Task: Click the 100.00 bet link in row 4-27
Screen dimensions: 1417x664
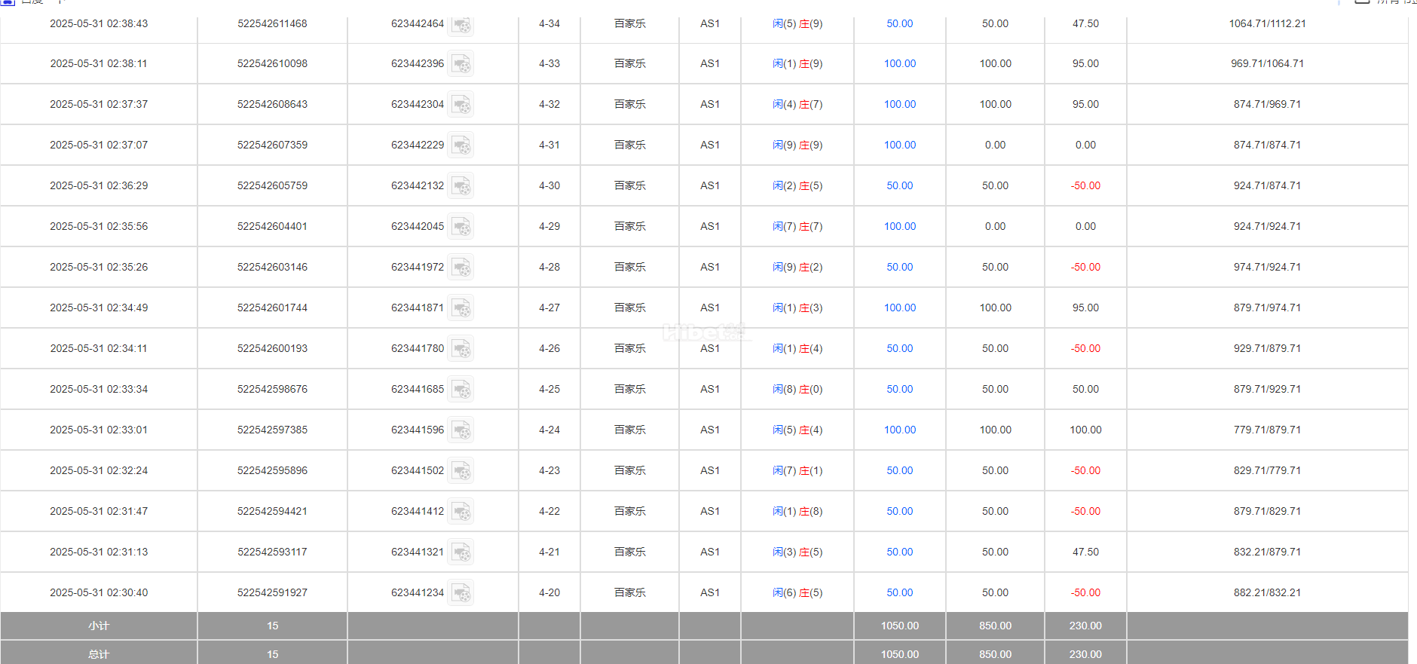Action: [899, 308]
